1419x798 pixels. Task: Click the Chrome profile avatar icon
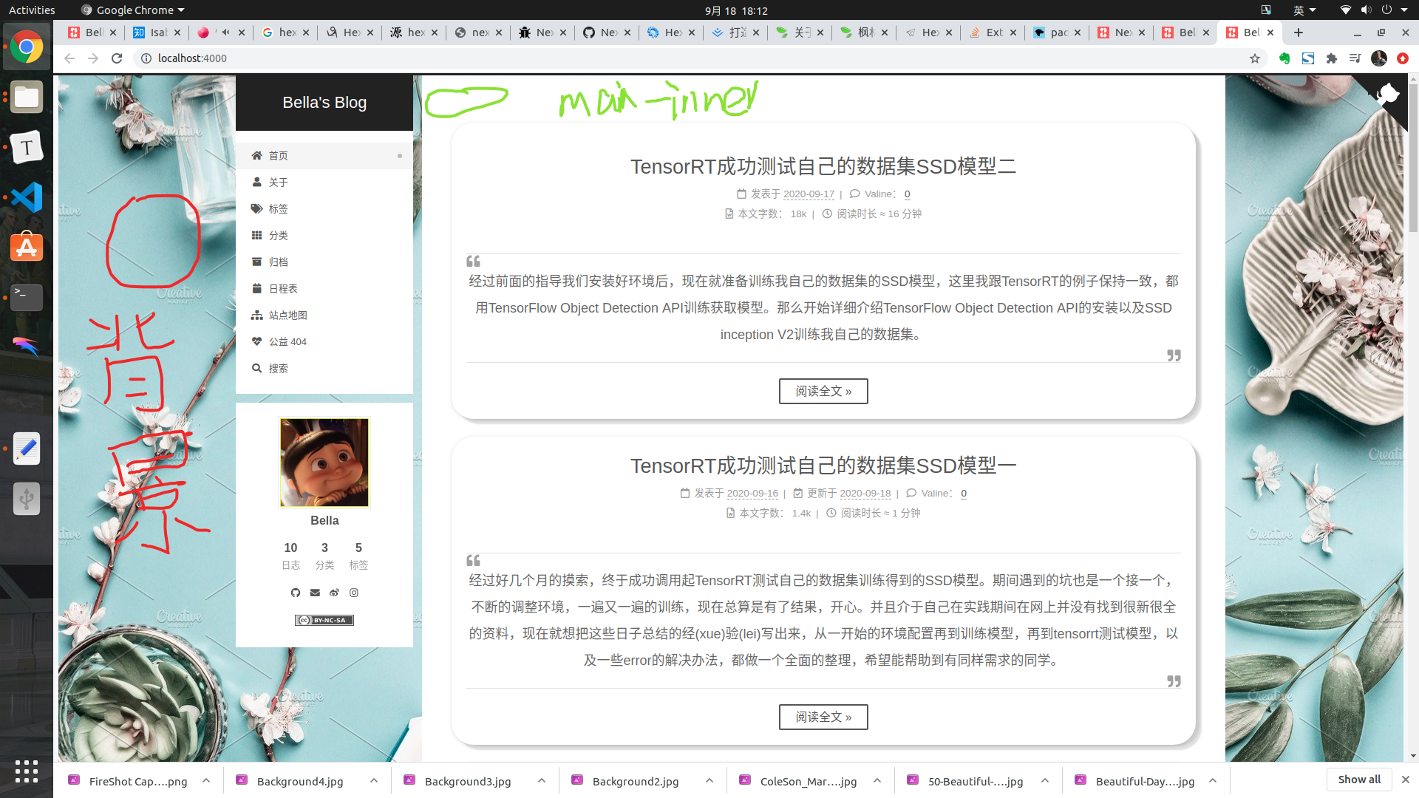point(1378,58)
